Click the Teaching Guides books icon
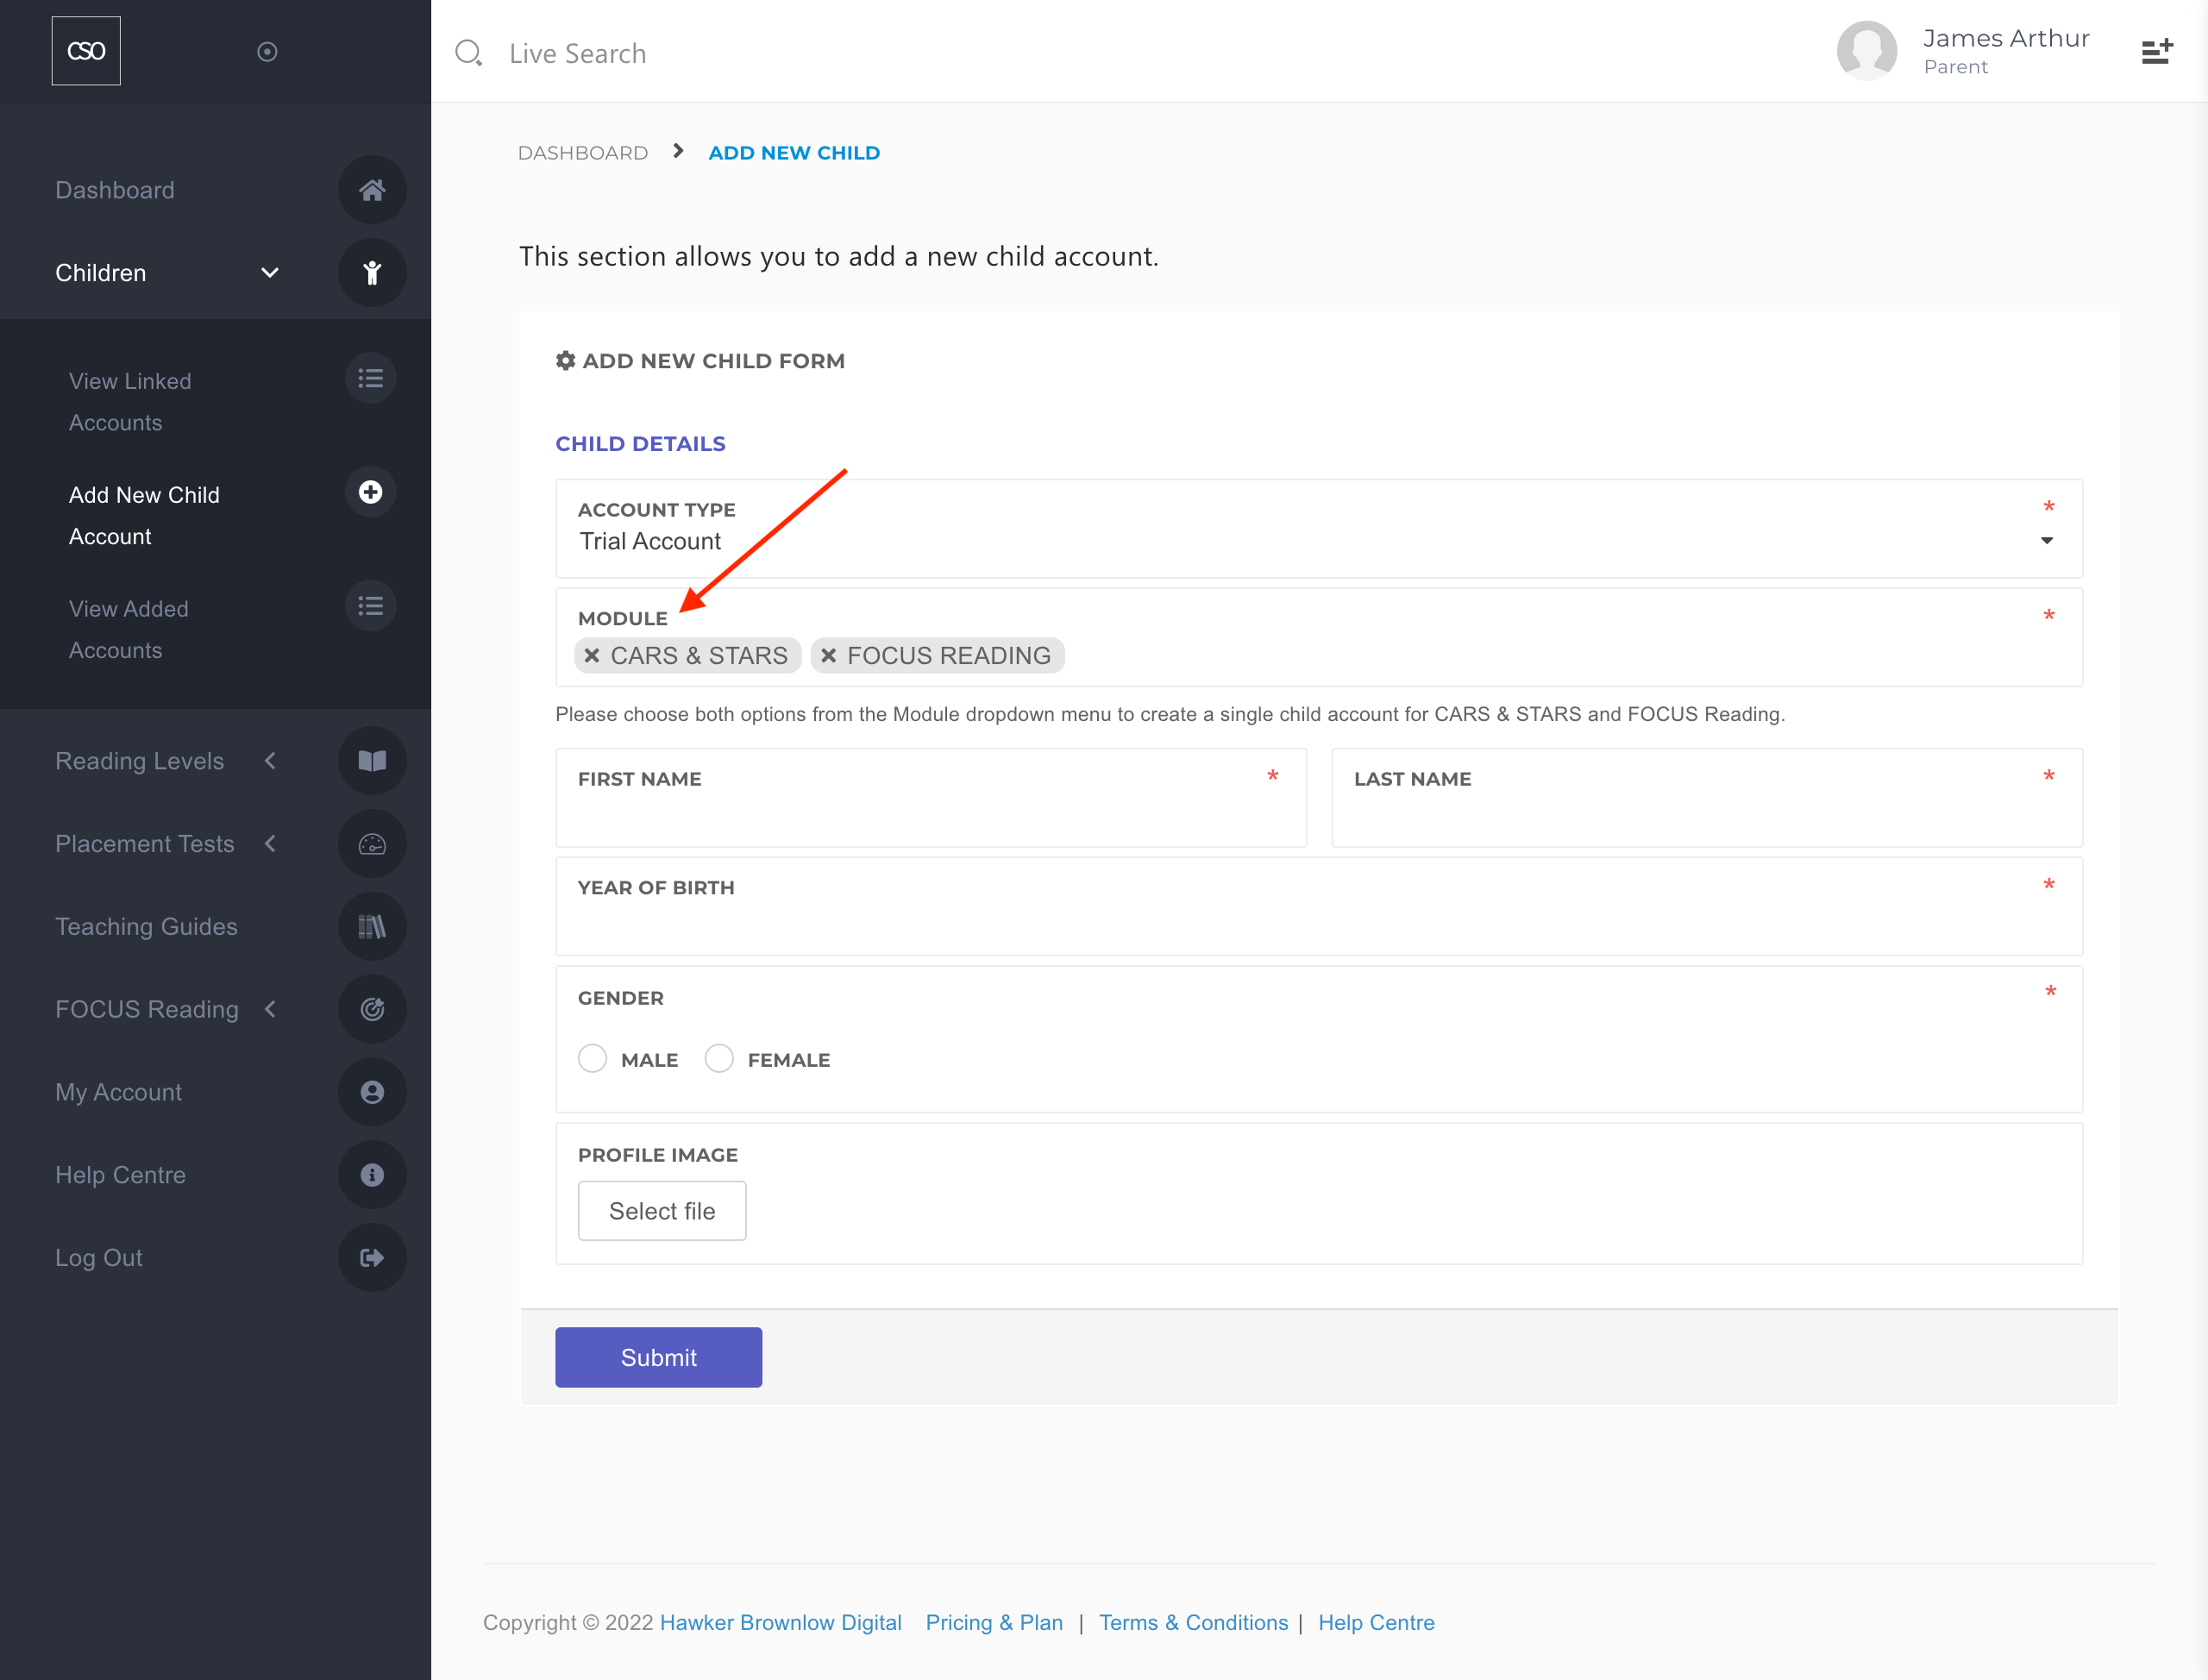The image size is (2208, 1680). pos(372,927)
